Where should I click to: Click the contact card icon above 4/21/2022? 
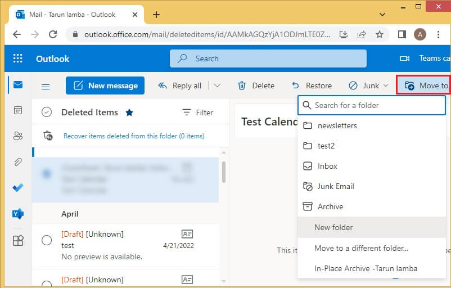coord(187,234)
